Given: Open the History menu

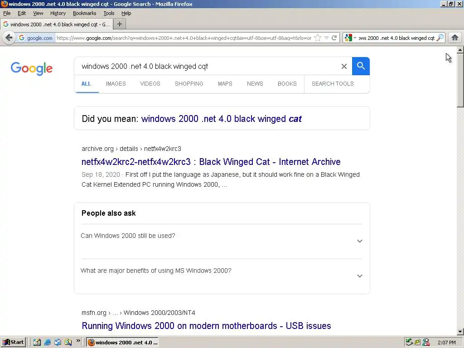Looking at the screenshot, I should pyautogui.click(x=58, y=13).
